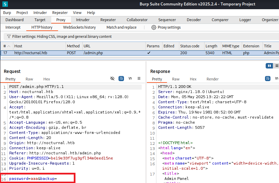Open WebSockets history sub-tab
The height and width of the screenshot is (183, 279).
click(79, 27)
